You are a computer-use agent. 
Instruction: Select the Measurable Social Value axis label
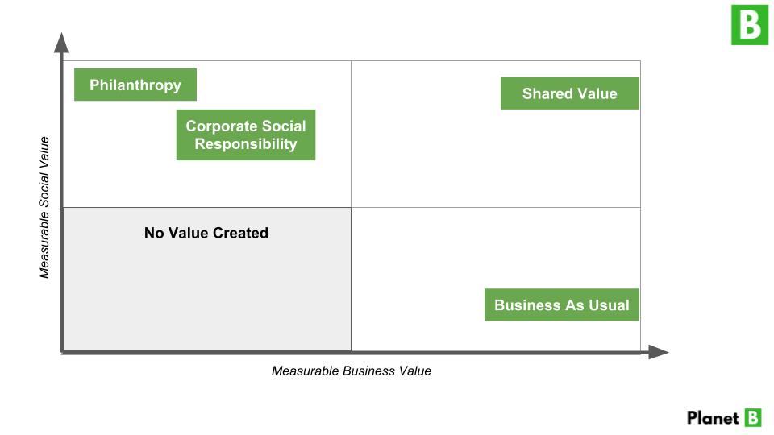[x=44, y=208]
